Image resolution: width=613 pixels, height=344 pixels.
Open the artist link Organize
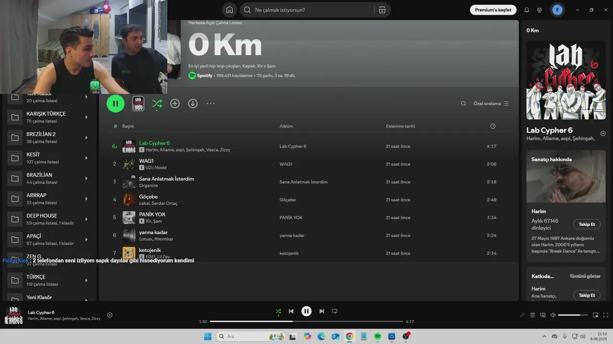tap(148, 185)
